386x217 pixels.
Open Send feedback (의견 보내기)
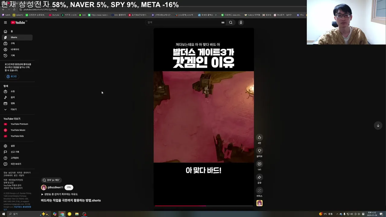click(x=17, y=164)
